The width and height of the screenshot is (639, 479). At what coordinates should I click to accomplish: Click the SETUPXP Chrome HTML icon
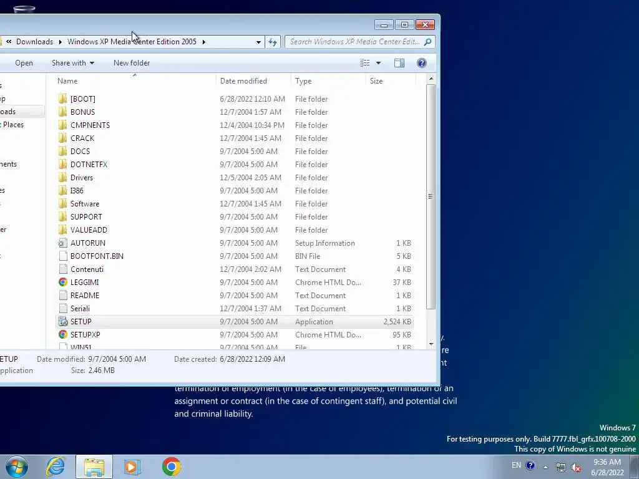click(62, 335)
